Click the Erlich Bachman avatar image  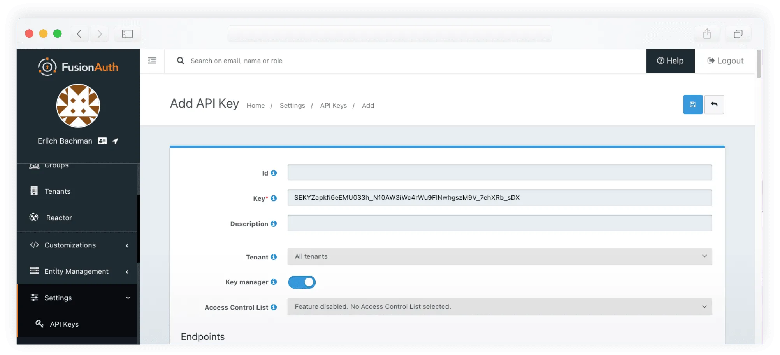(x=78, y=106)
